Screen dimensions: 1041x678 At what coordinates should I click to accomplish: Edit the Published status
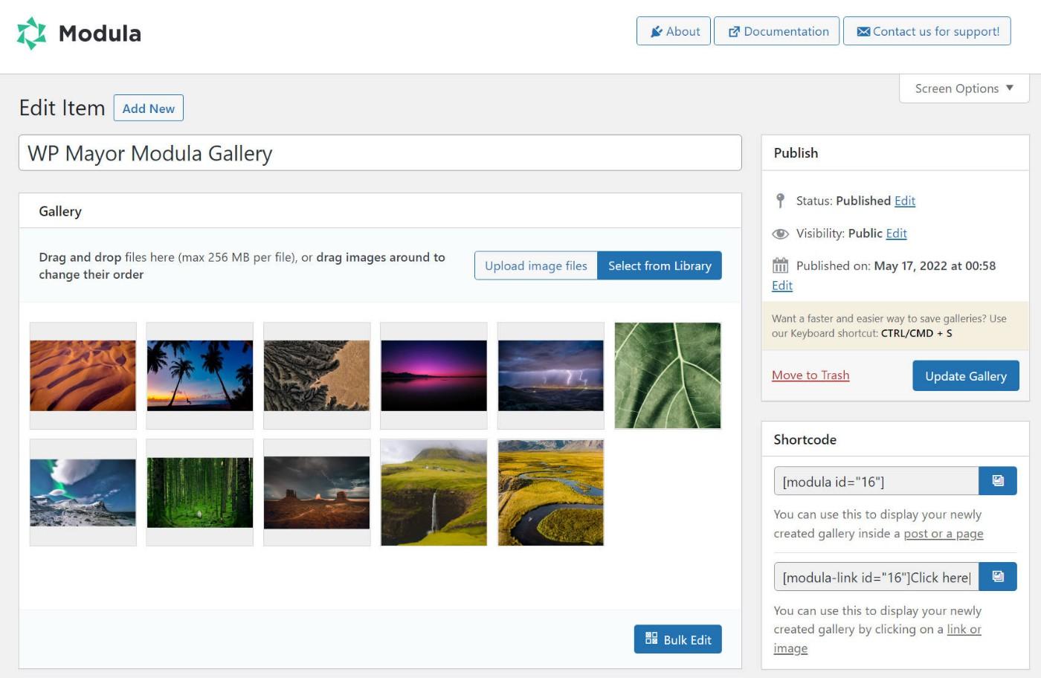(x=905, y=201)
